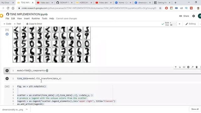Screen dimensions: 201x113
Task: Reload the browser page
Action: (x=8, y=8)
